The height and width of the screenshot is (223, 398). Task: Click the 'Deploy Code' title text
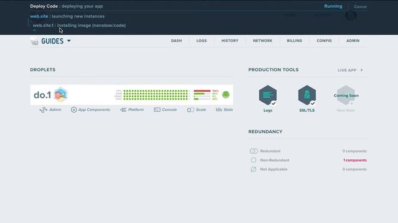44,6
